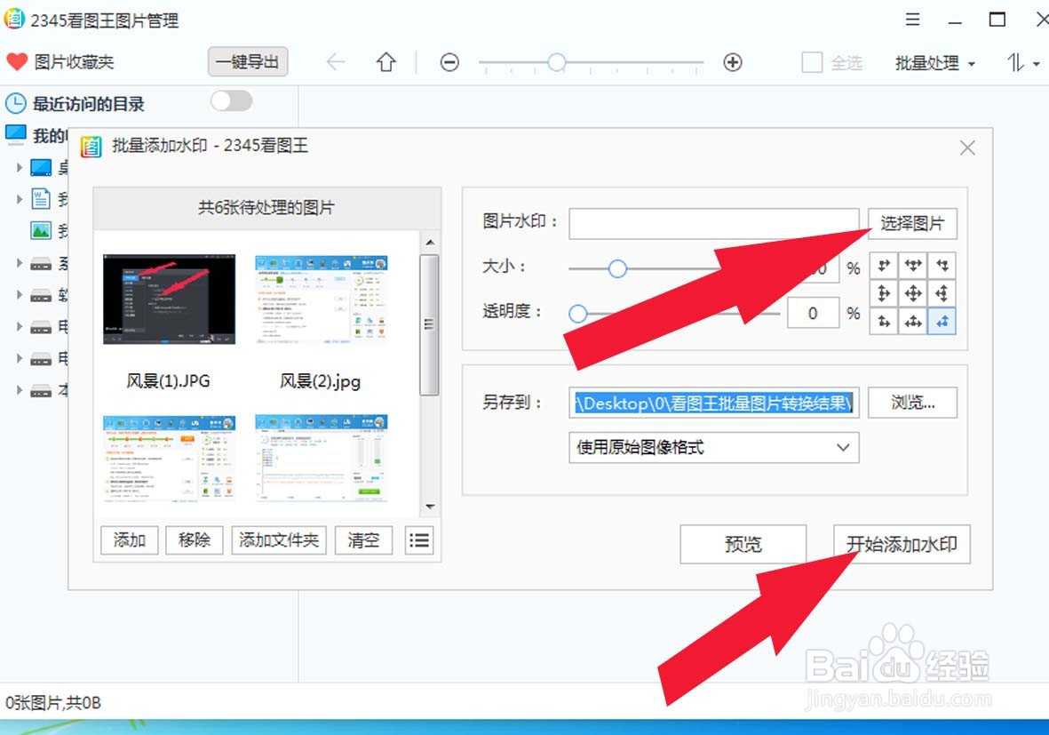Select 最近访问的目录 entry
The height and width of the screenshot is (735, 1049).
89,104
